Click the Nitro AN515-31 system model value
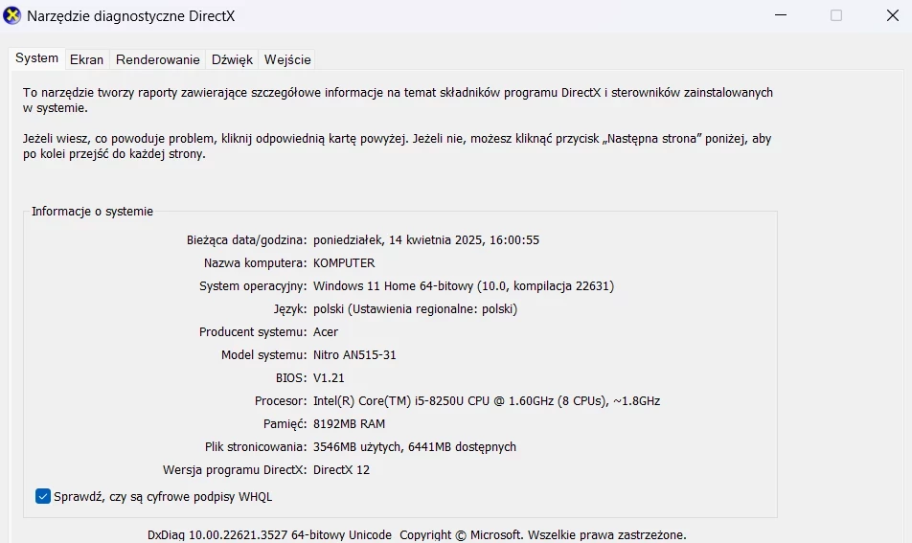This screenshot has height=543, width=912. coord(354,354)
